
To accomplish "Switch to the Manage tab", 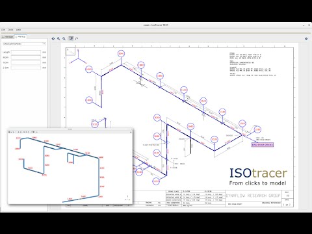I will 8,37.
